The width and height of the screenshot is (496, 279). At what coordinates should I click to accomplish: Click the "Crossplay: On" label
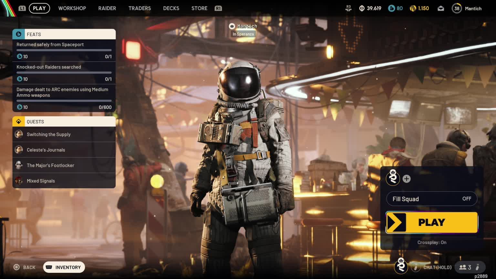click(432, 243)
